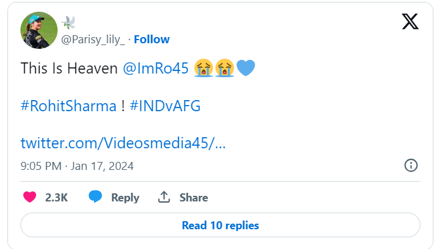The image size is (434, 249).
Task: Follow the @Parisy_lily_ account
Action: 152,40
